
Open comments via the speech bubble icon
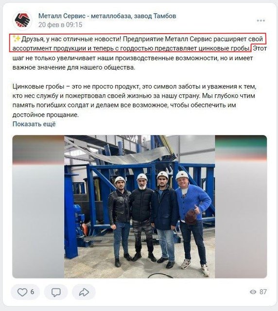(x=56, y=292)
